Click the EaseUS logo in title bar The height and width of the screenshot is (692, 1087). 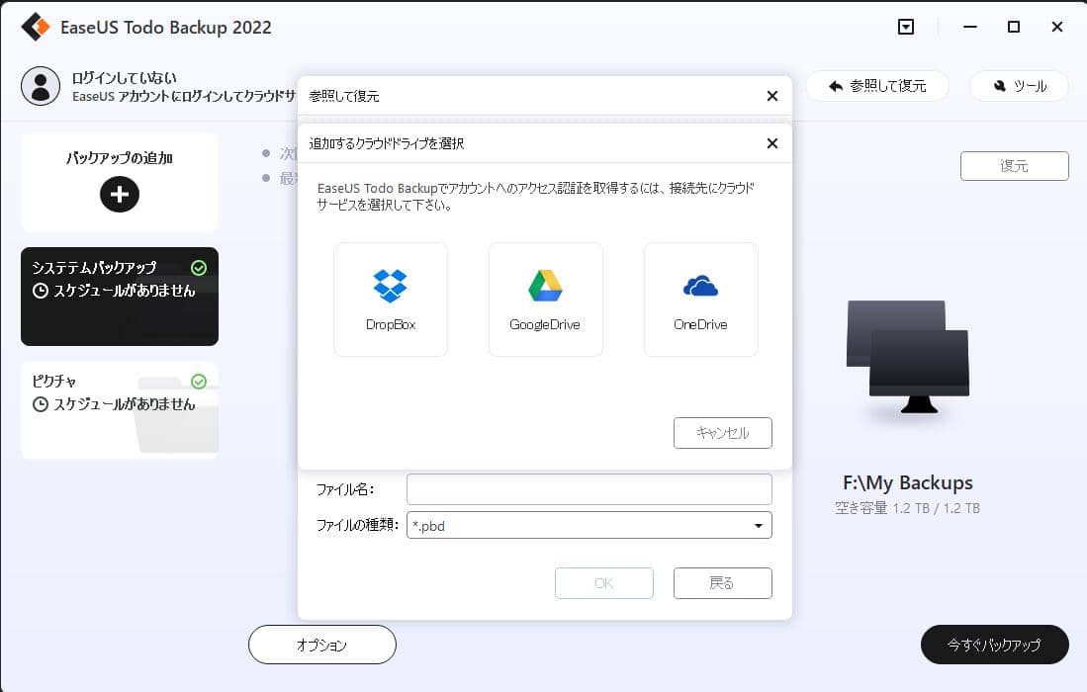coord(36,27)
